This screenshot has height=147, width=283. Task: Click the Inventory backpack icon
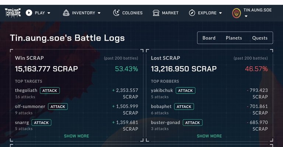click(66, 13)
